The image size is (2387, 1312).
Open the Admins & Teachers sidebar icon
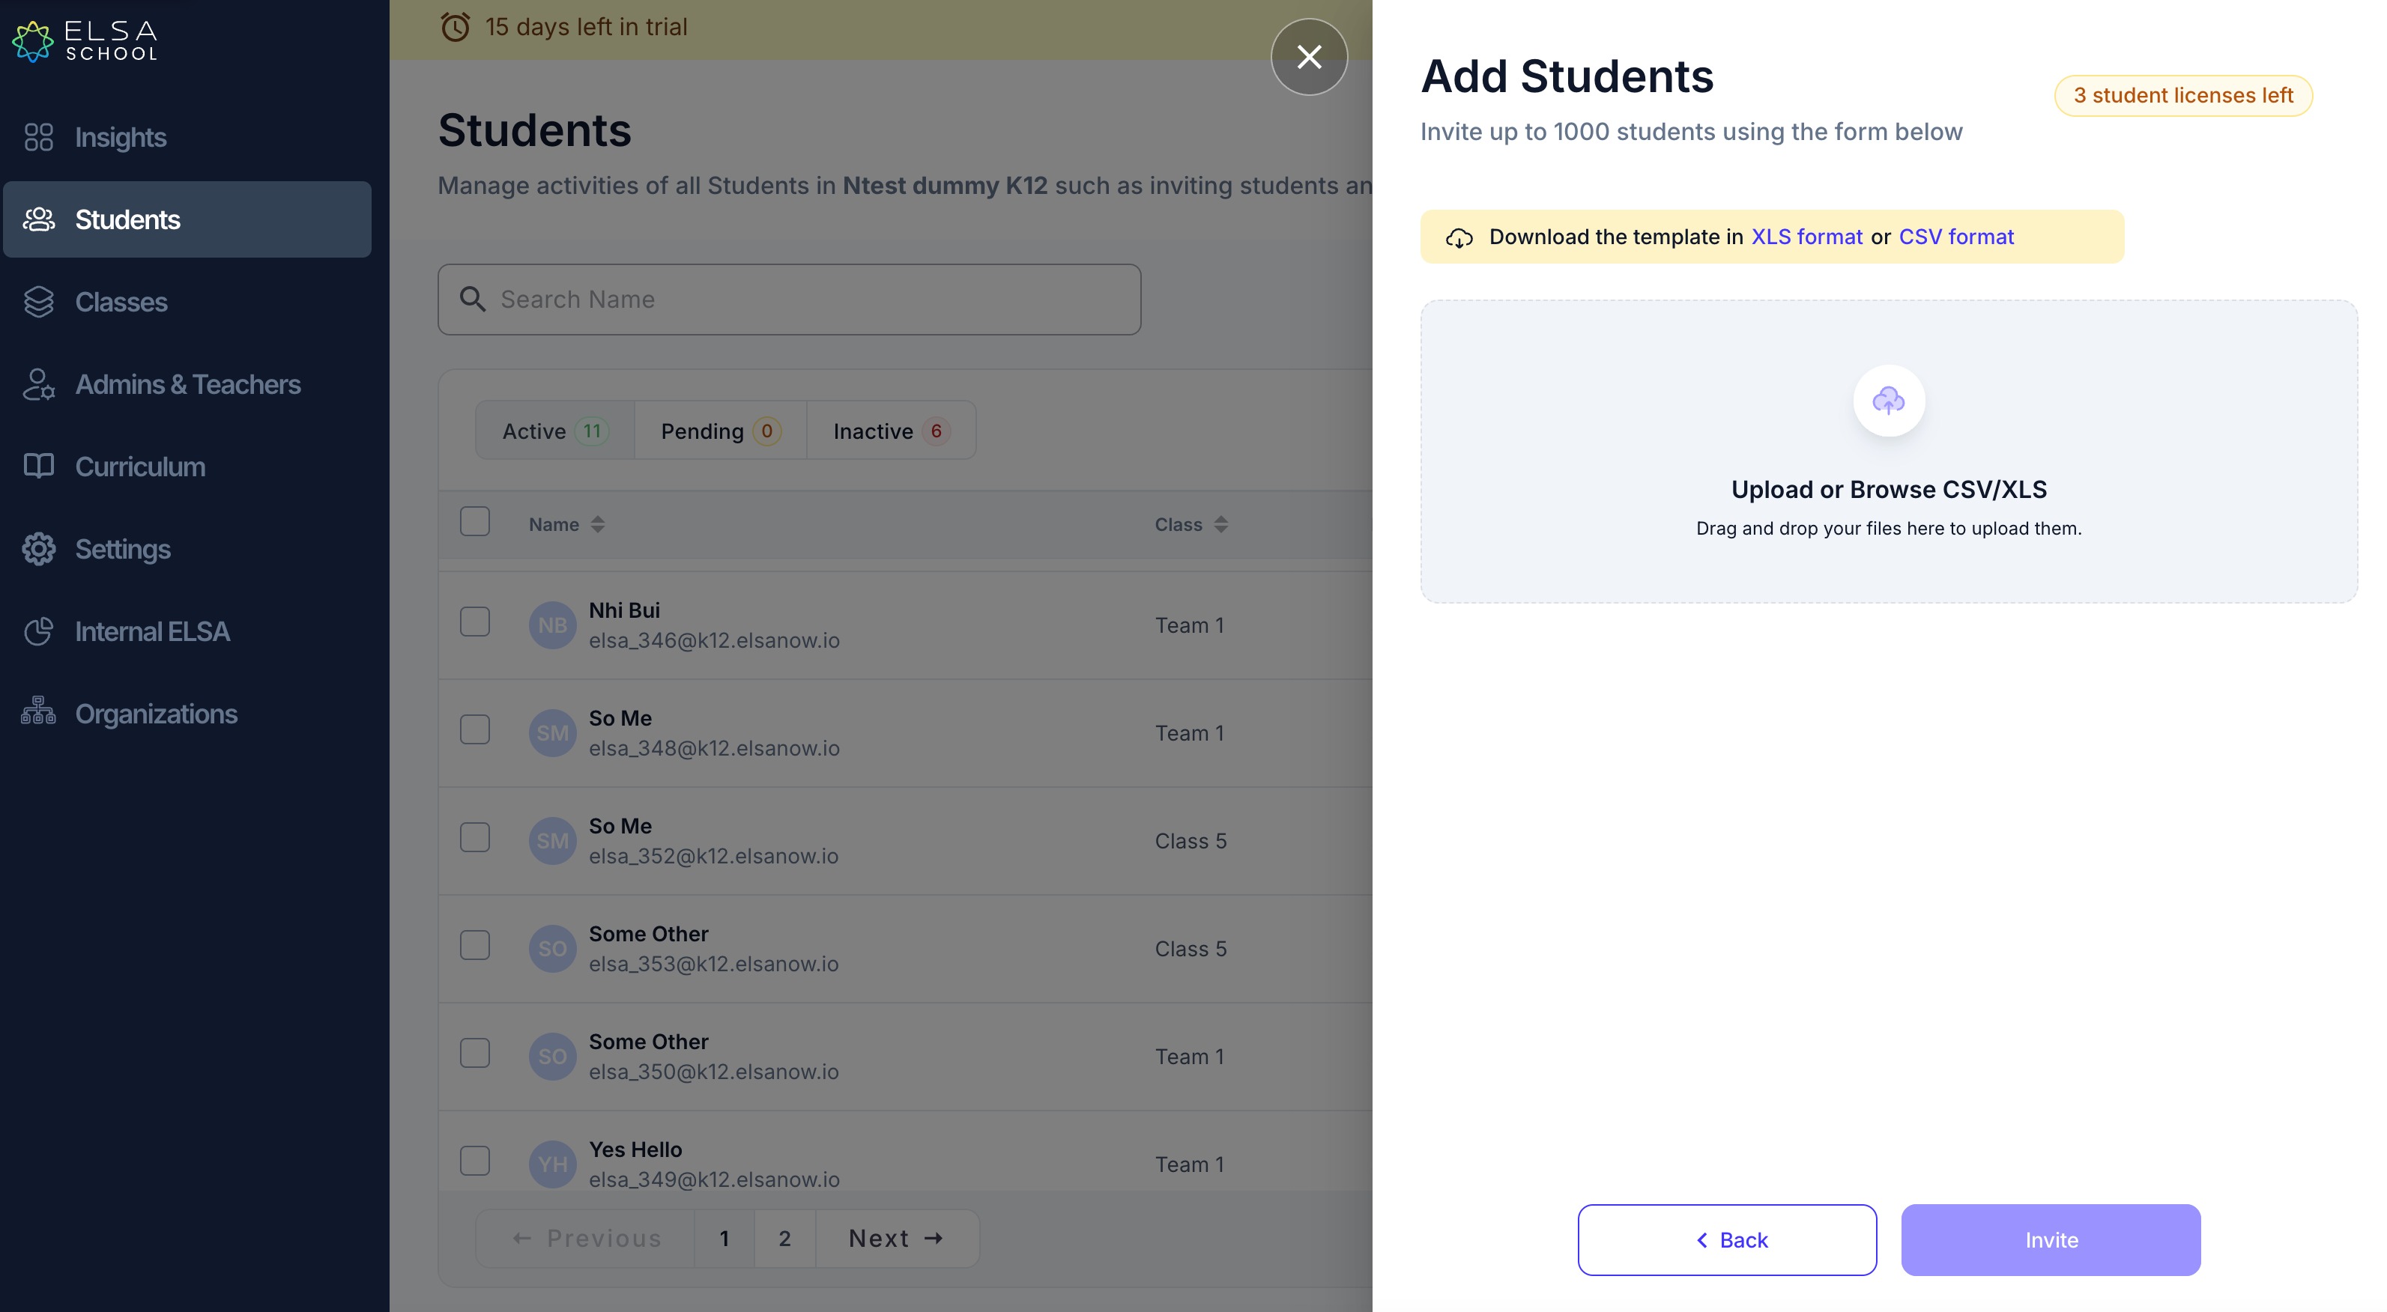(38, 384)
